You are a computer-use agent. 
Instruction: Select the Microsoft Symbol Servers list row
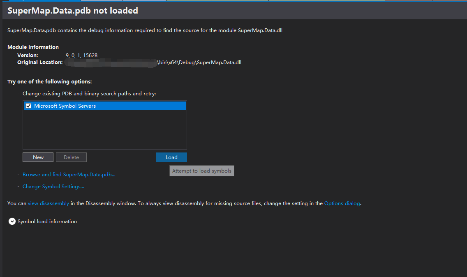[105, 106]
